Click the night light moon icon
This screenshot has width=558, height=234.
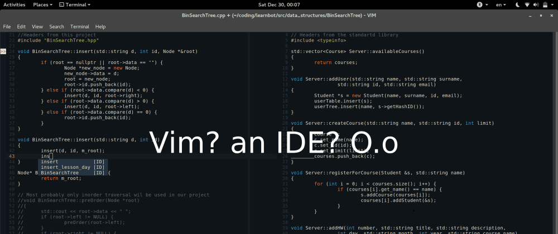coord(518,4)
